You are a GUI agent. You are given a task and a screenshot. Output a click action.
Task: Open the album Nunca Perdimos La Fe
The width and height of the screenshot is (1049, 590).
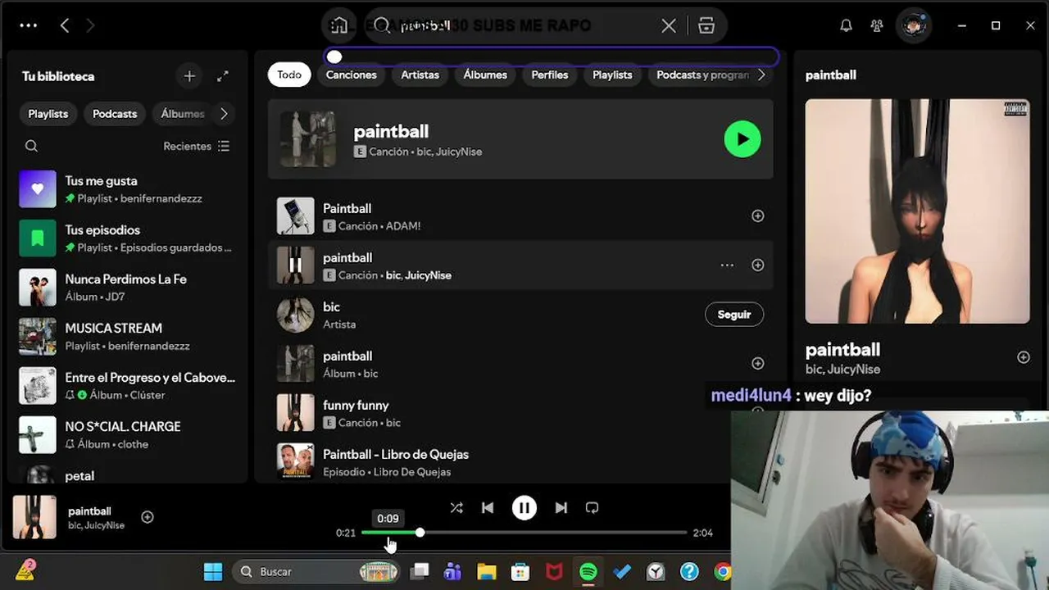127,288
